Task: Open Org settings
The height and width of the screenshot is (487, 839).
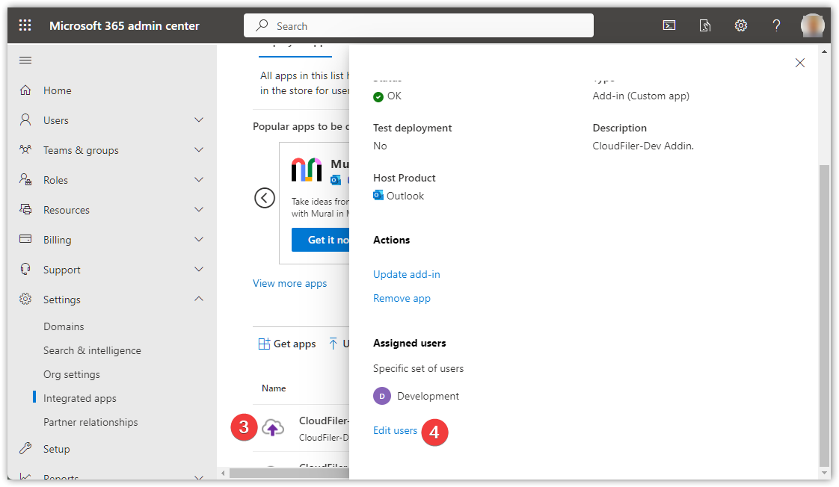Action: (72, 374)
